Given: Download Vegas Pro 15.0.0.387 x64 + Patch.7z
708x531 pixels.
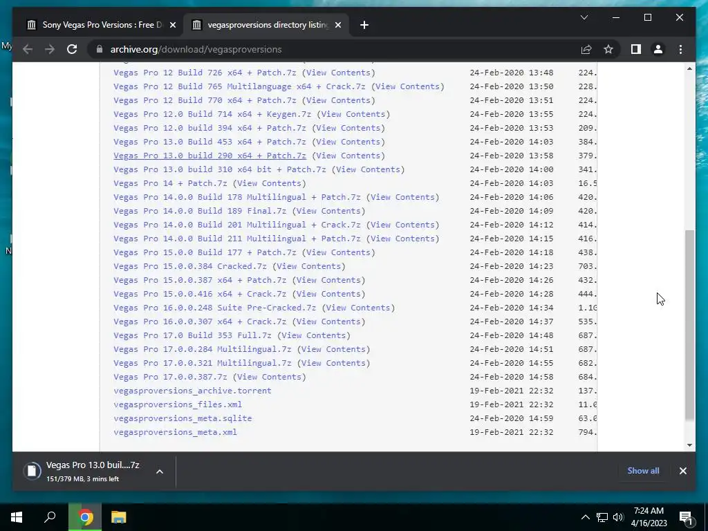Looking at the screenshot, I should [x=200, y=281].
